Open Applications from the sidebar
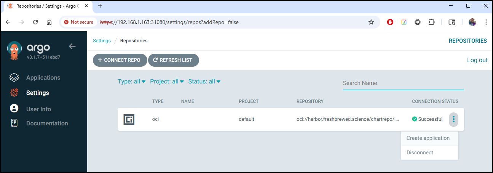The width and height of the screenshot is (493, 173). (43, 78)
